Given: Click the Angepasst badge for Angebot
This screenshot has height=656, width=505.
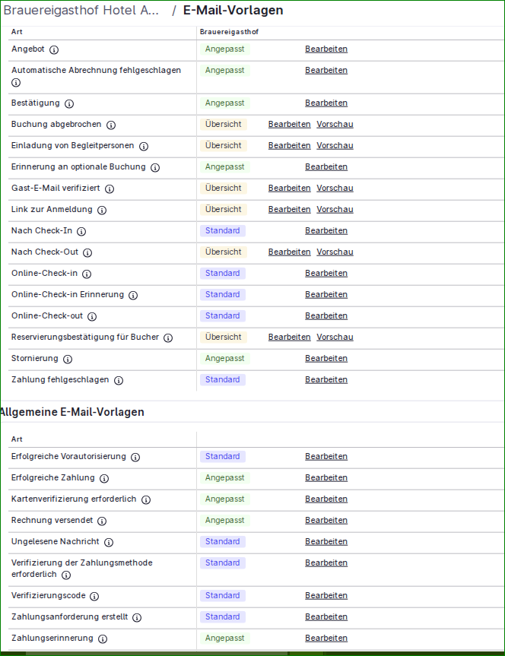Looking at the screenshot, I should (225, 49).
